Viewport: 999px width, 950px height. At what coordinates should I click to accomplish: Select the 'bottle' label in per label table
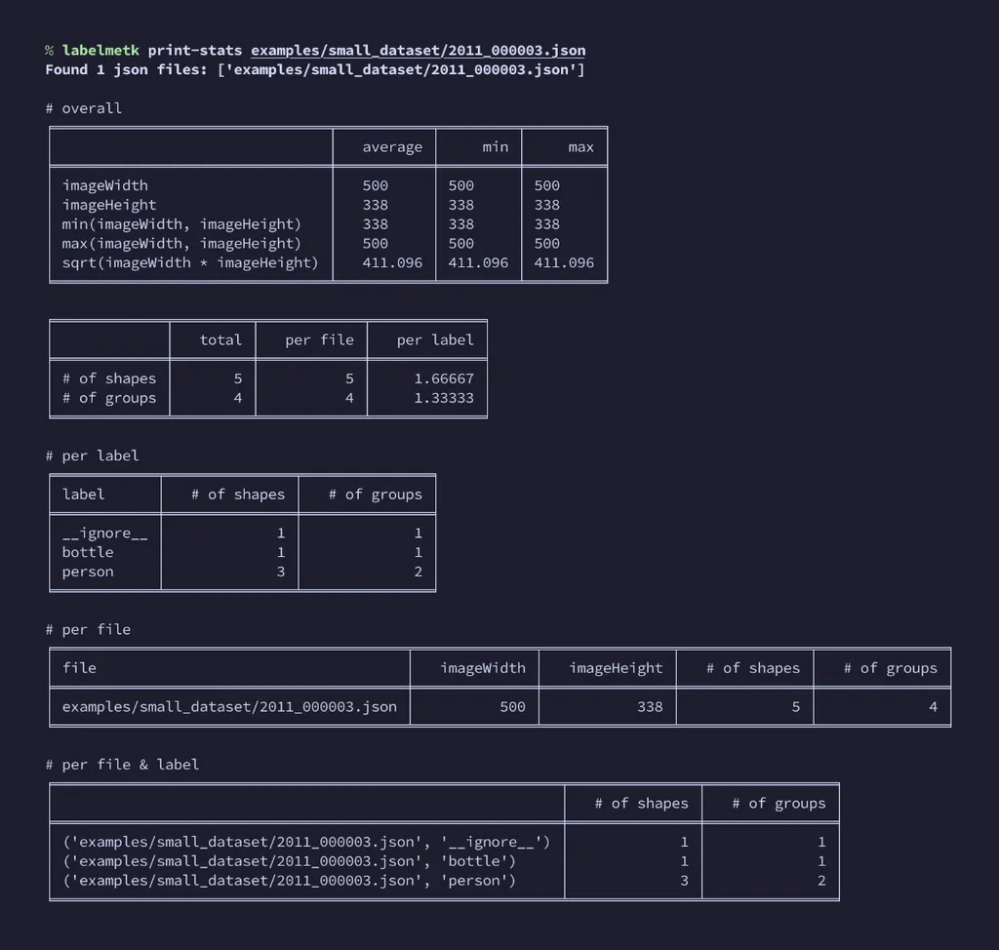pos(88,552)
